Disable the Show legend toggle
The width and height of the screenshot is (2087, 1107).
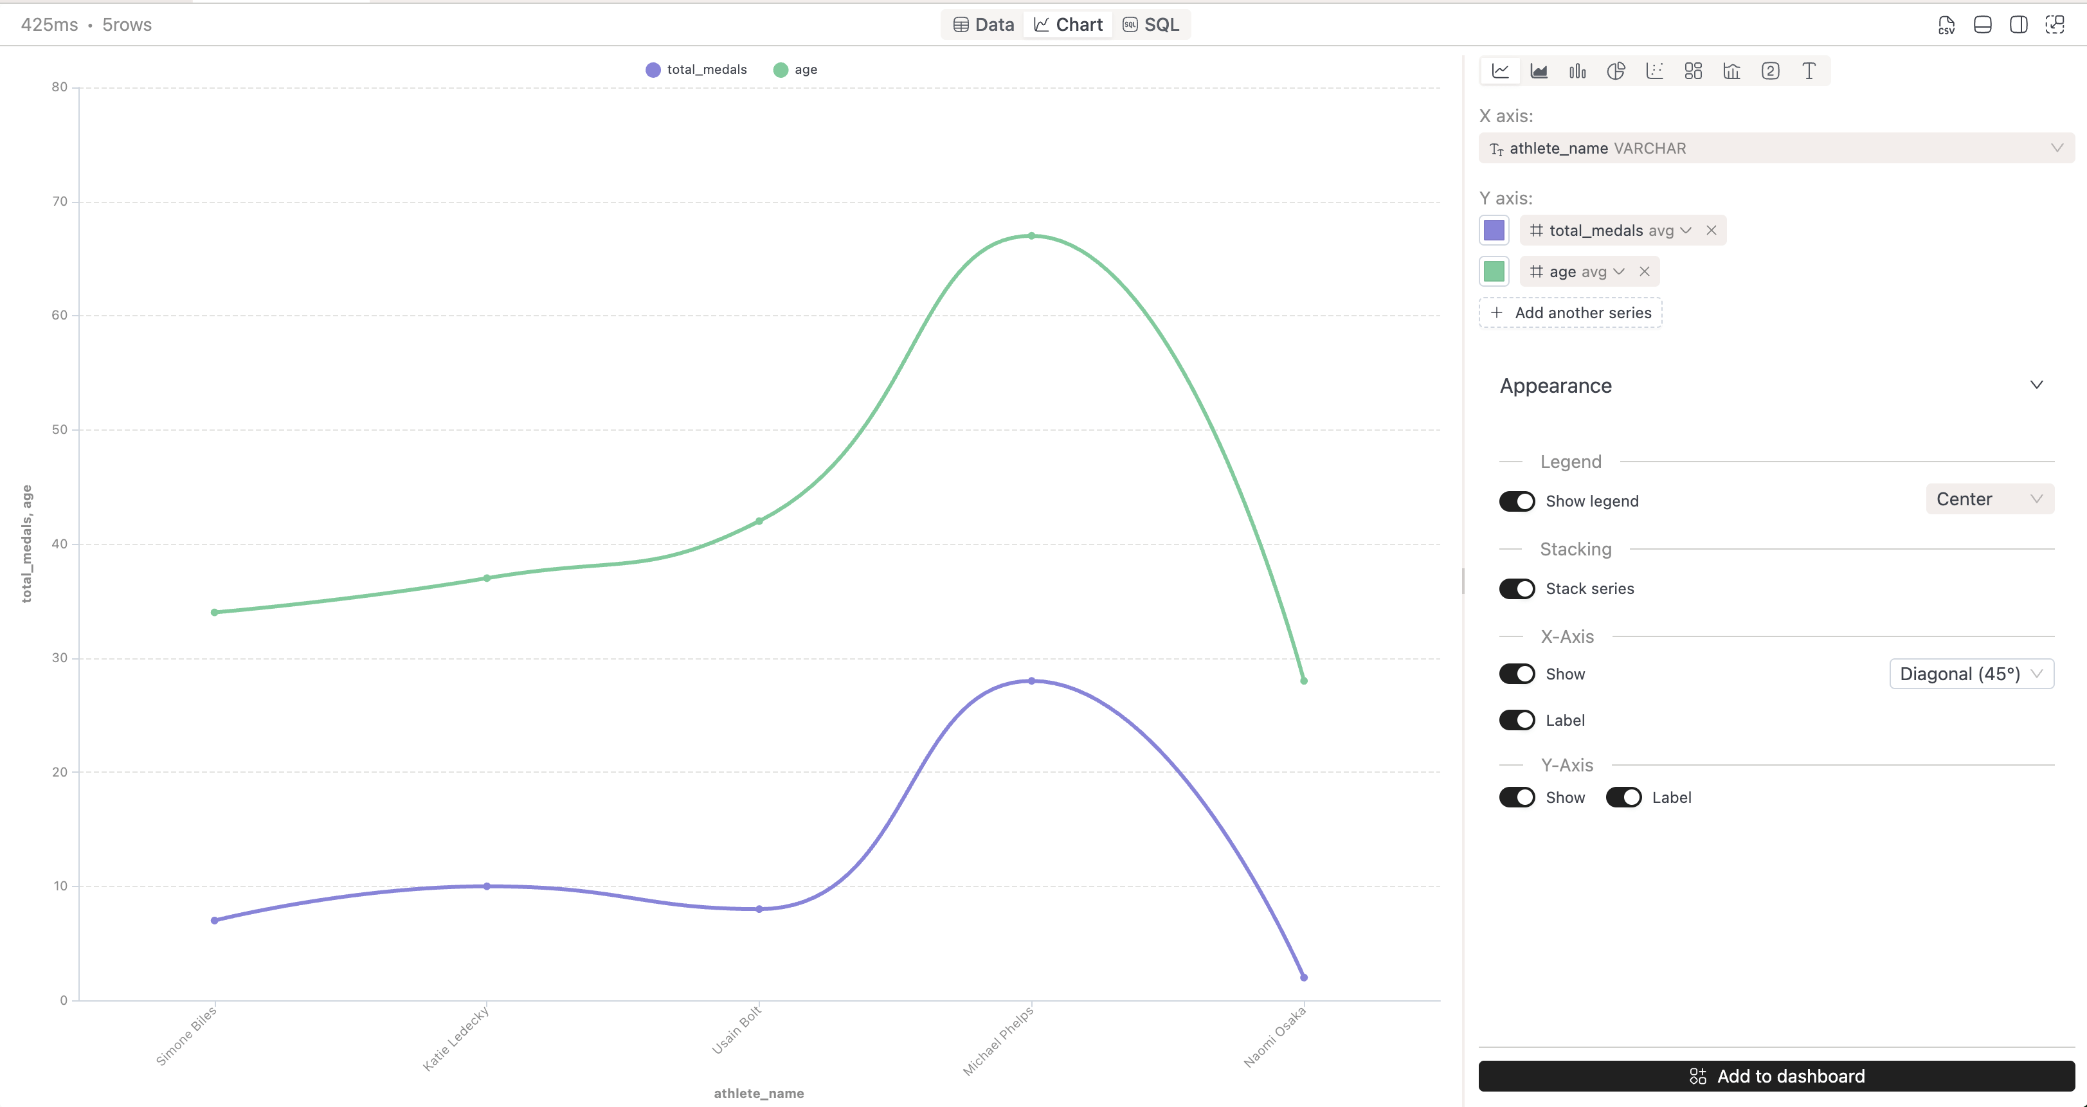click(x=1517, y=500)
